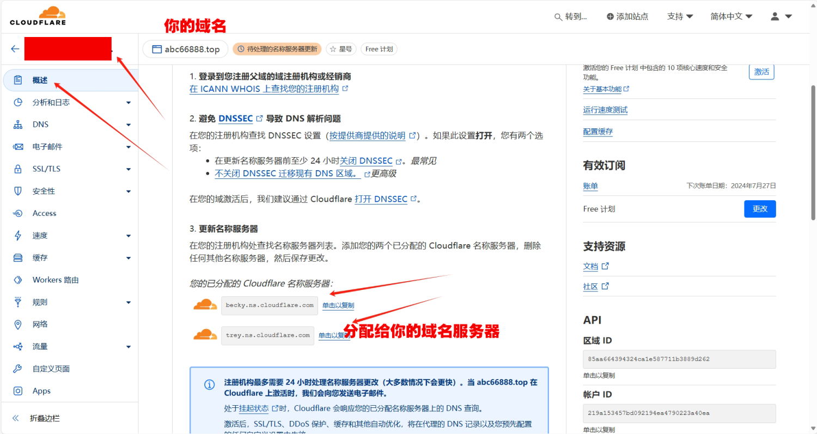Click the info icon in the blue notice

pos(209,385)
